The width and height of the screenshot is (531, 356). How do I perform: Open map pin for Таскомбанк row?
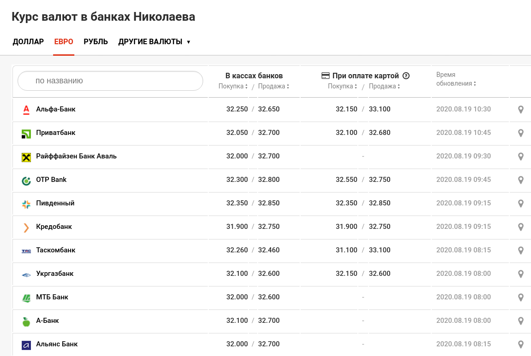coord(521,250)
